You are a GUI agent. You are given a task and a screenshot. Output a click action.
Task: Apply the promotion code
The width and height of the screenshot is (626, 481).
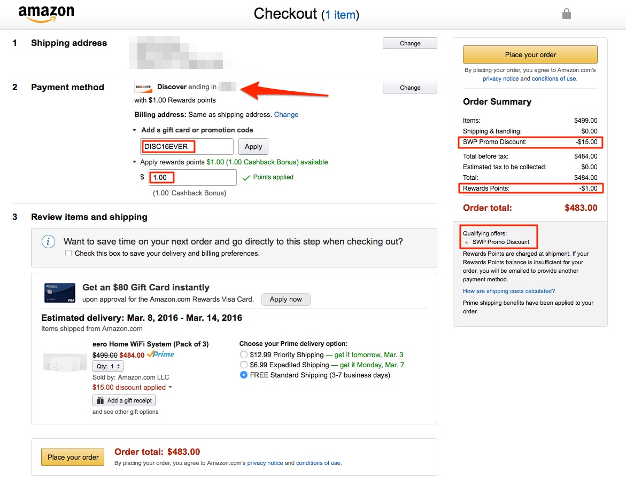(x=253, y=146)
